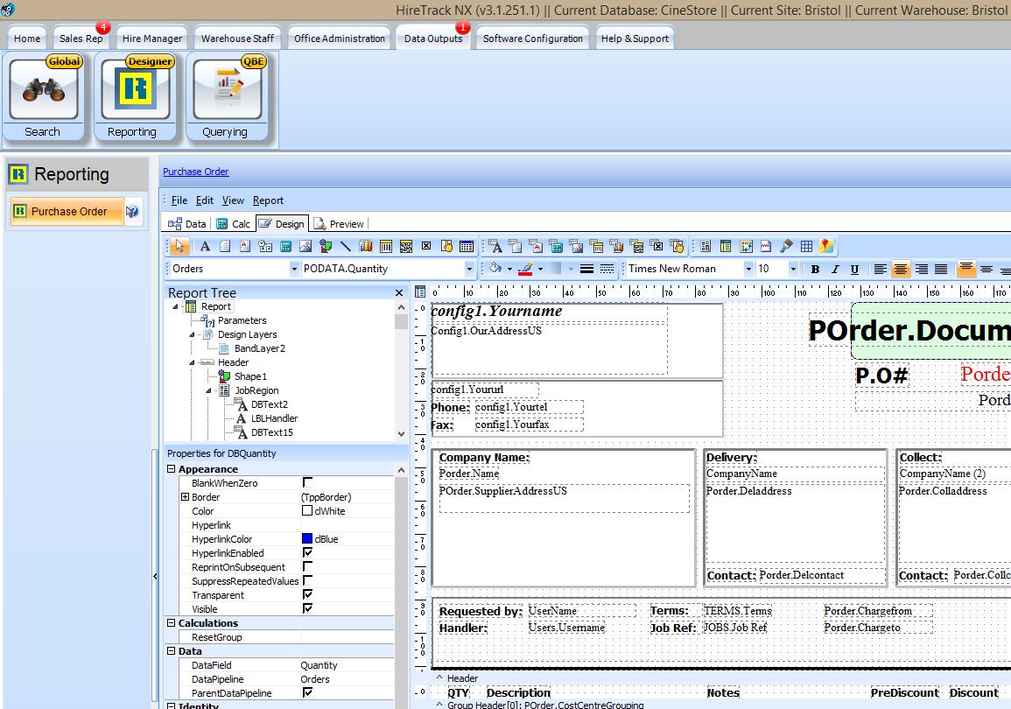Screen dimensions: 1011x709
Task: Open the Times New Roman font dropdown
Action: coord(748,270)
